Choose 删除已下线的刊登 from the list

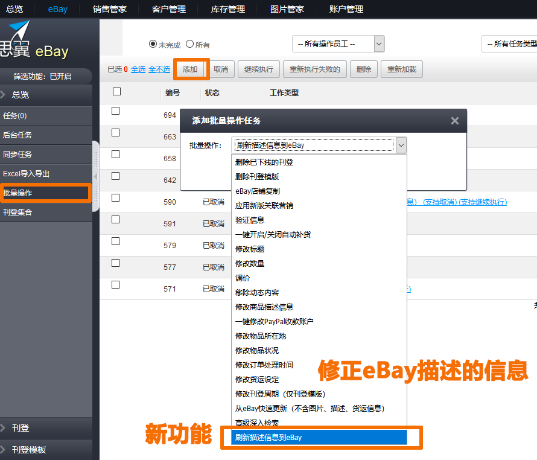click(319, 162)
